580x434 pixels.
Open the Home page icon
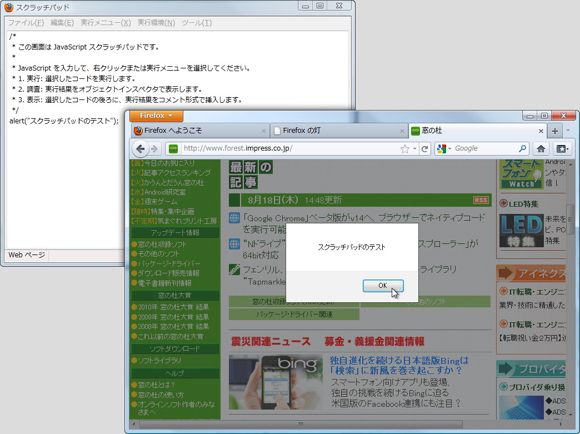[541, 148]
